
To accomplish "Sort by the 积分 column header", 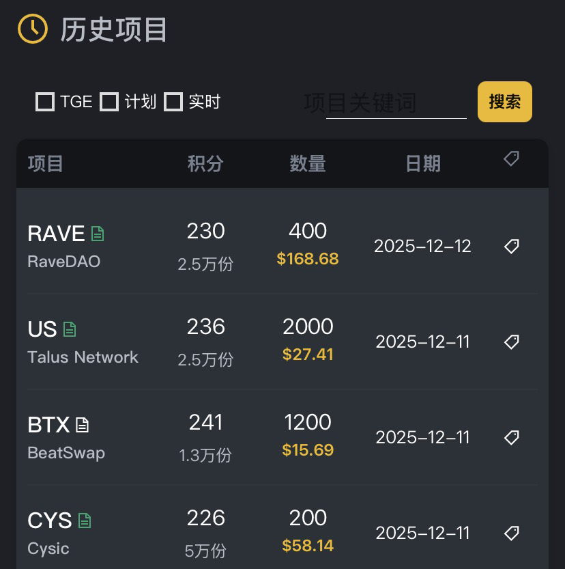I will [205, 164].
